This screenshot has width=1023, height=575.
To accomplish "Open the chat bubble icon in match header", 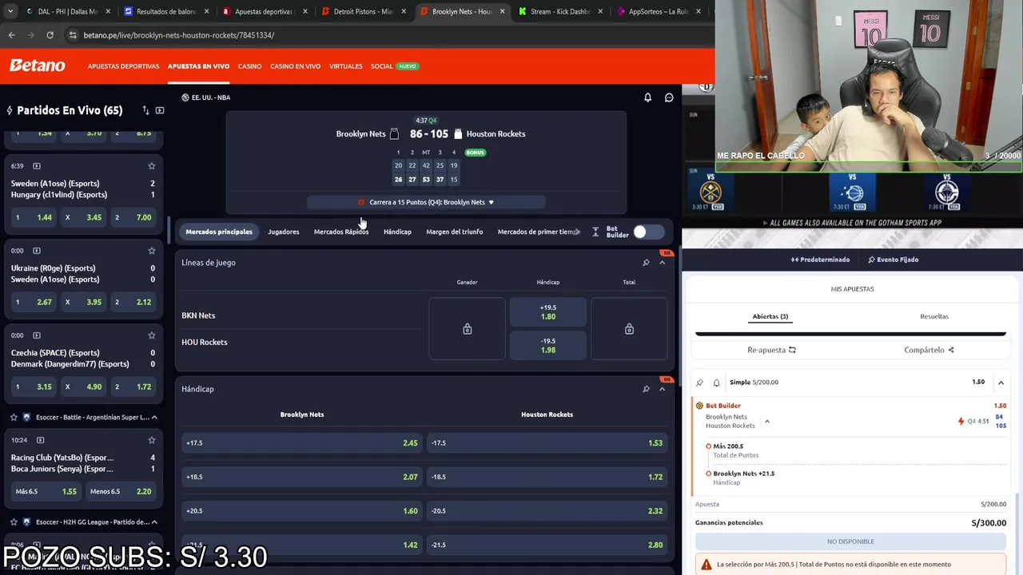I will click(x=669, y=97).
